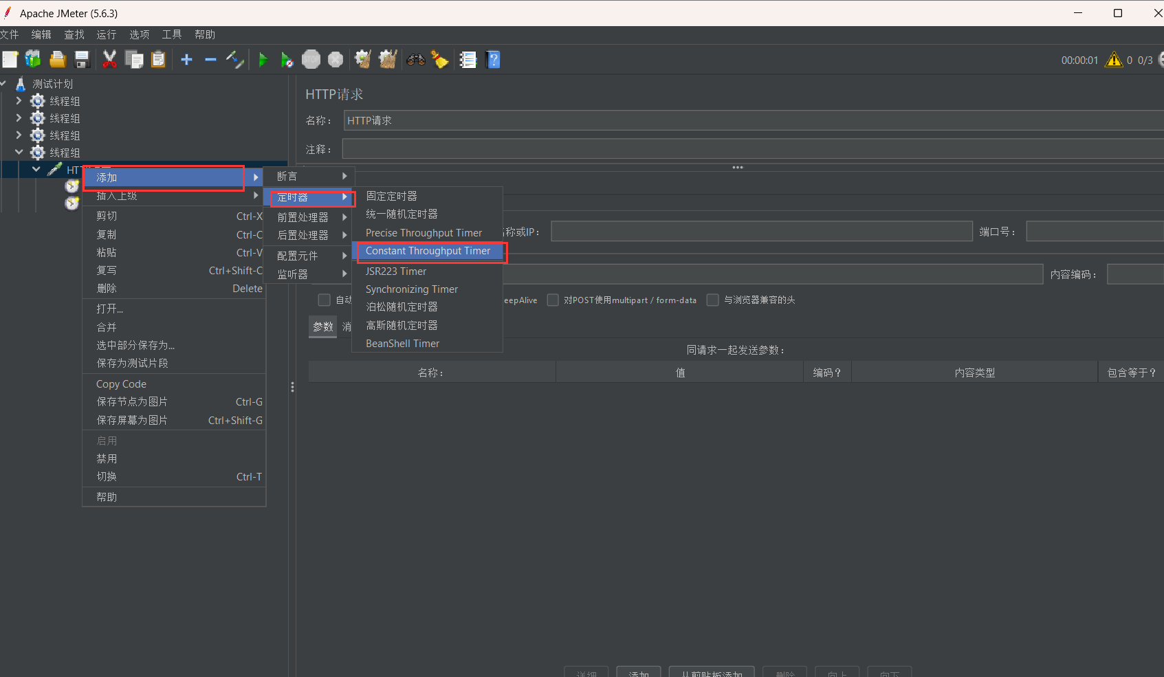Click the Paste clipboard icon
Viewport: 1164px width, 677px height.
point(159,60)
